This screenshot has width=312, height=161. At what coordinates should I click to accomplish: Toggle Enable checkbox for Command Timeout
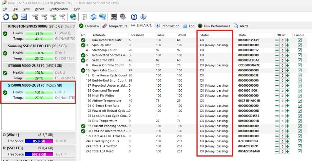pyautogui.click(x=300, y=90)
